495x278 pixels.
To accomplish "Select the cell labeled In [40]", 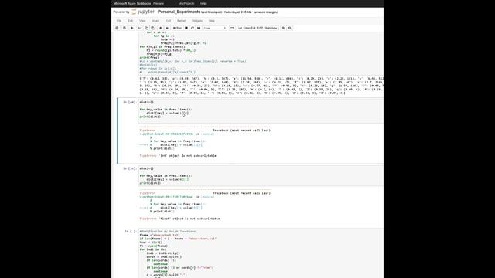I will [129, 102].
